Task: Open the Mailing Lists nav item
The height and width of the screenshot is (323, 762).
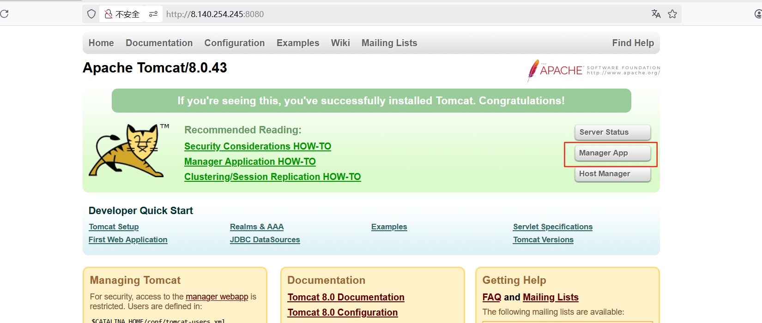Action: tap(389, 43)
